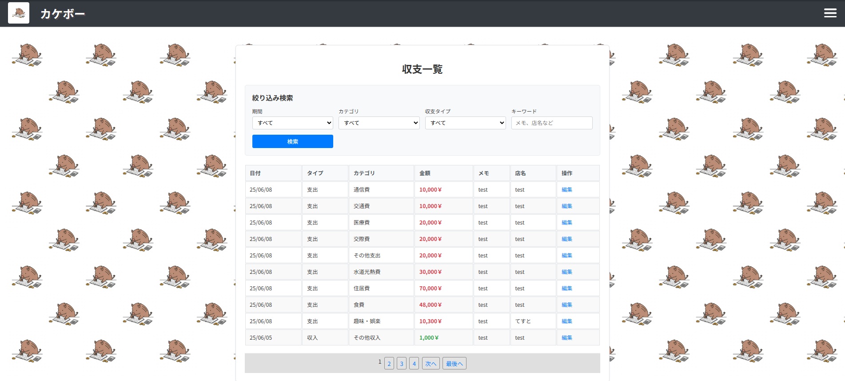Edit the その他支出 row via 編集

567,256
